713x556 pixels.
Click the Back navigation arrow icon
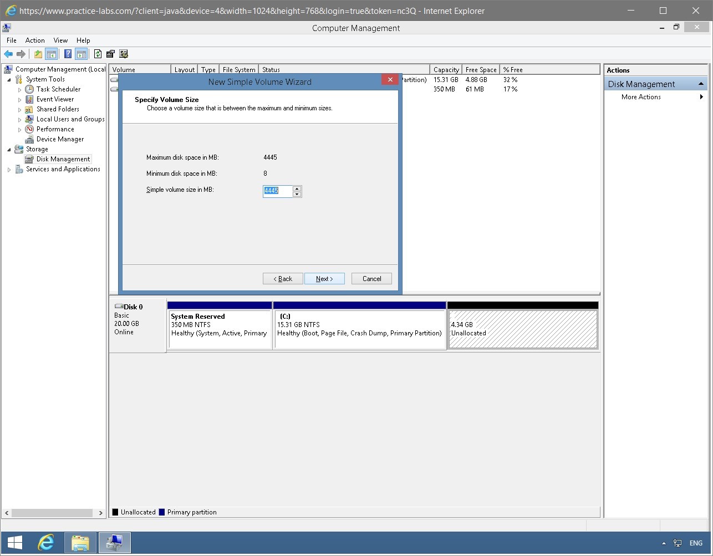[8, 54]
